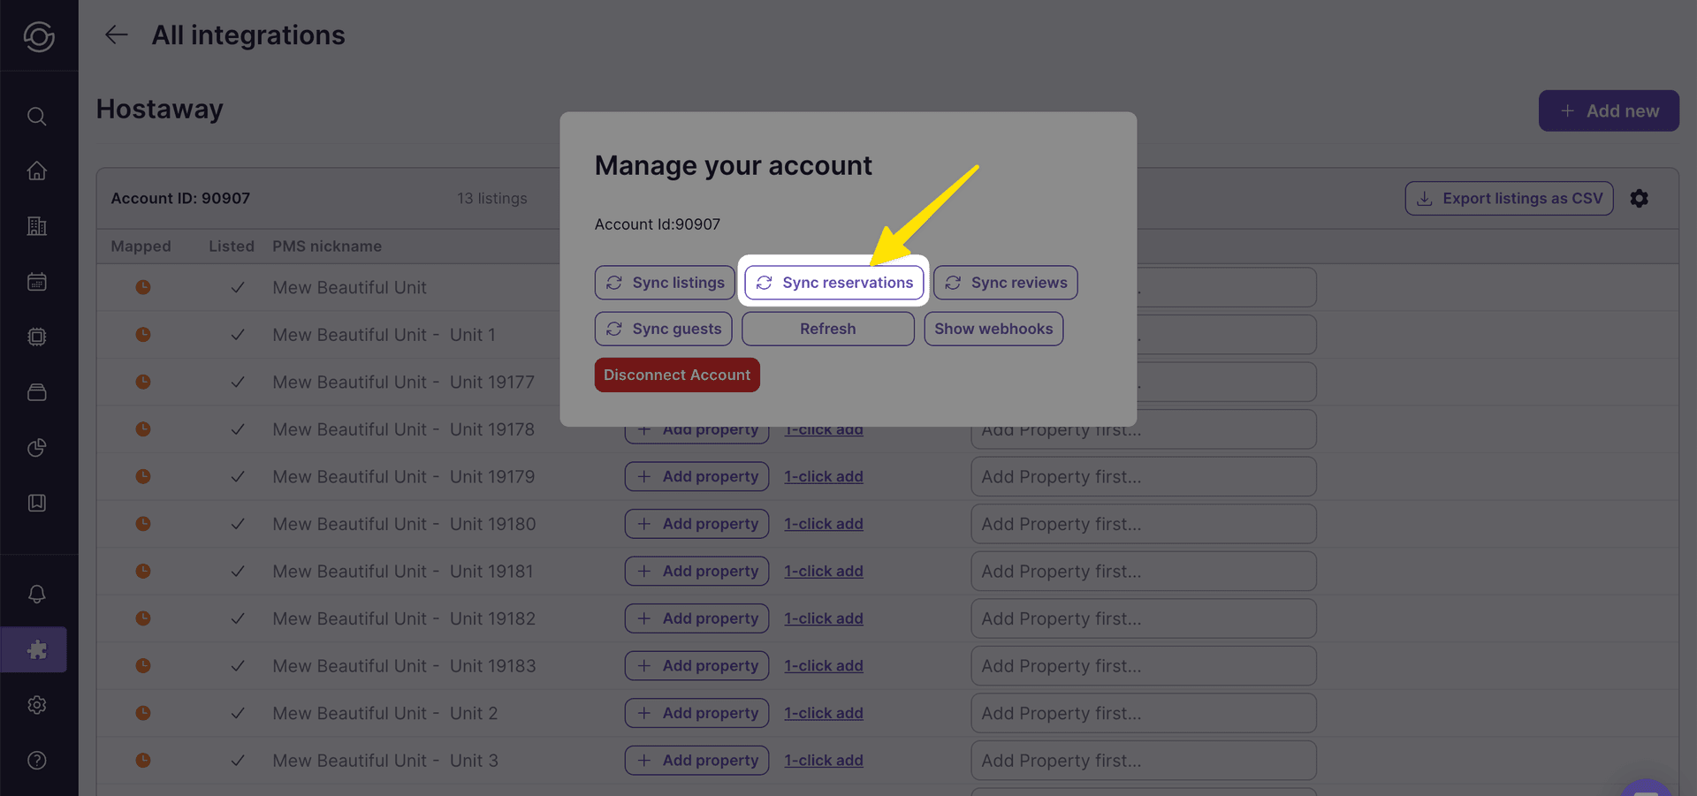Select the puzzle piece integrations icon
Image resolution: width=1697 pixels, height=796 pixels.
[x=37, y=649]
